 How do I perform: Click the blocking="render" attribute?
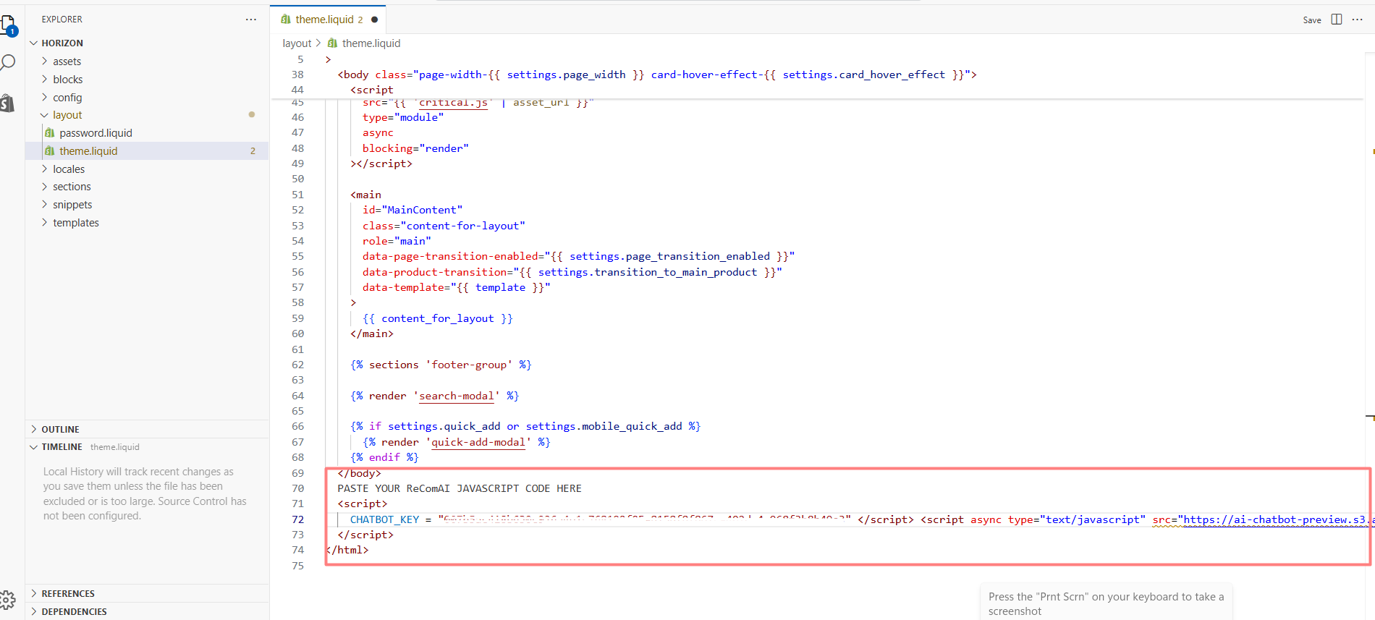click(x=415, y=148)
